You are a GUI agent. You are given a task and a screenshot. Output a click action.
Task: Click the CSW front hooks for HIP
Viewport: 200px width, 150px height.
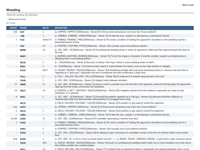15,32
